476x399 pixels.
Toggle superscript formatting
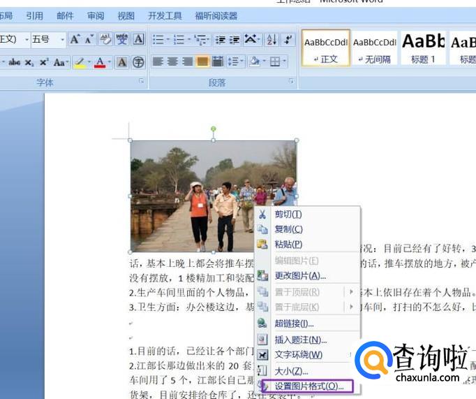(44, 63)
